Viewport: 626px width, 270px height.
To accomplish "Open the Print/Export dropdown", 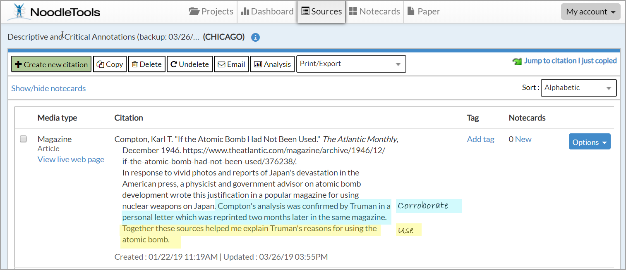I will click(x=350, y=64).
